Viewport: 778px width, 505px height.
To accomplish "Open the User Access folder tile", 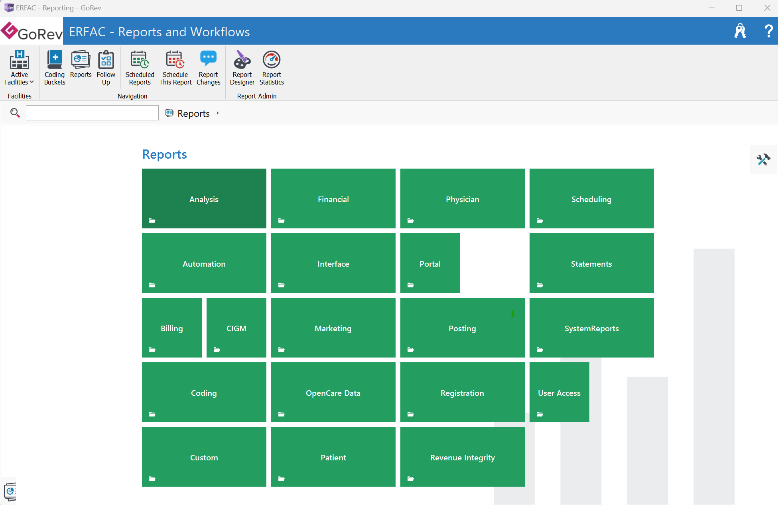I will click(x=559, y=392).
